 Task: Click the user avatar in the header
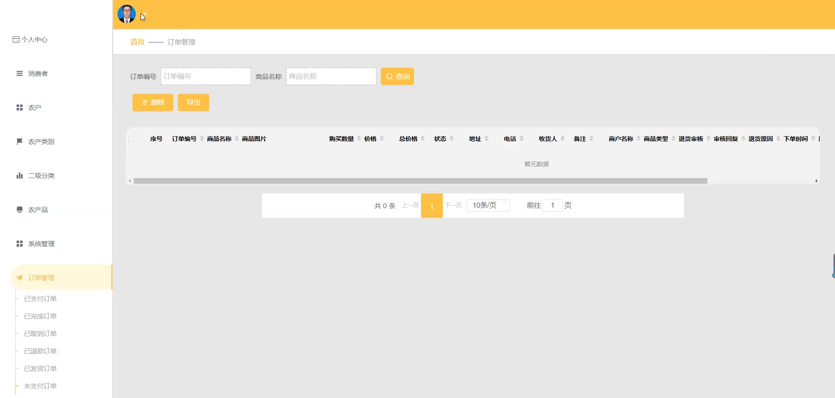[127, 14]
